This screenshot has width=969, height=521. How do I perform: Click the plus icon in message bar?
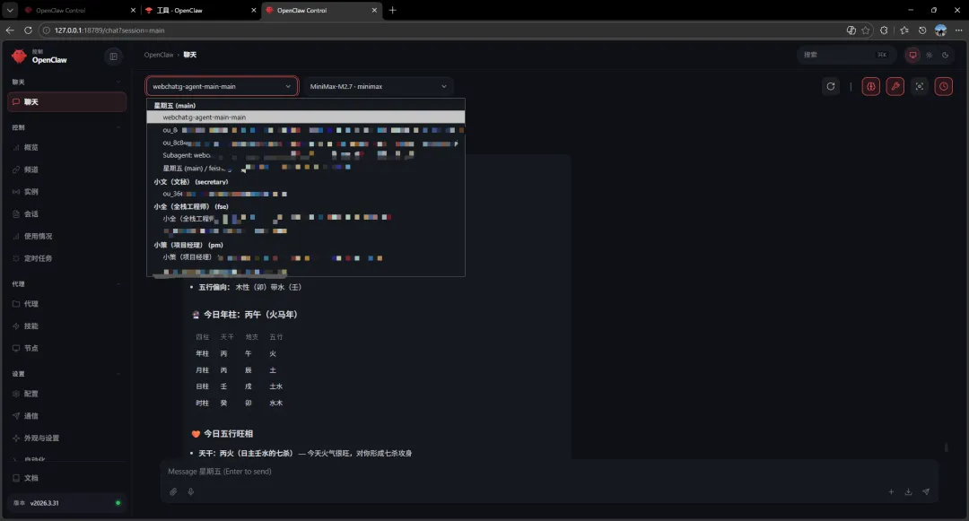pyautogui.click(x=891, y=492)
